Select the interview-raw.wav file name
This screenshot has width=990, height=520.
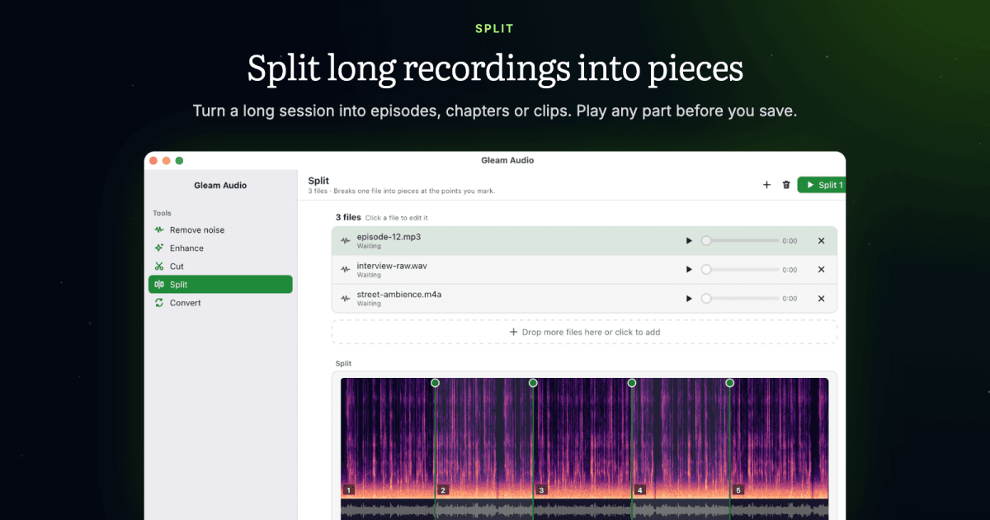[392, 266]
